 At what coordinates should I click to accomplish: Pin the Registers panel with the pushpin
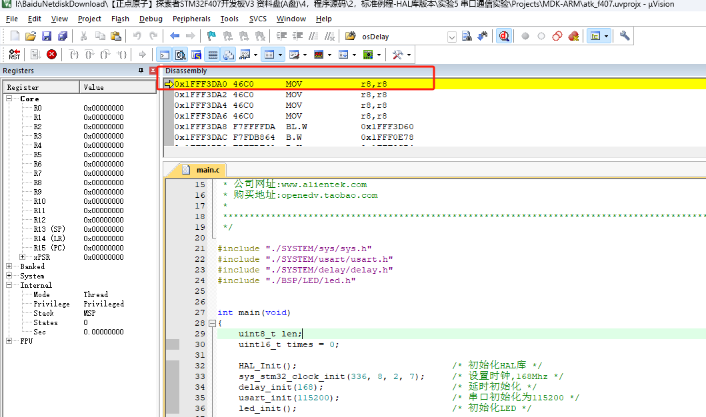click(x=141, y=71)
